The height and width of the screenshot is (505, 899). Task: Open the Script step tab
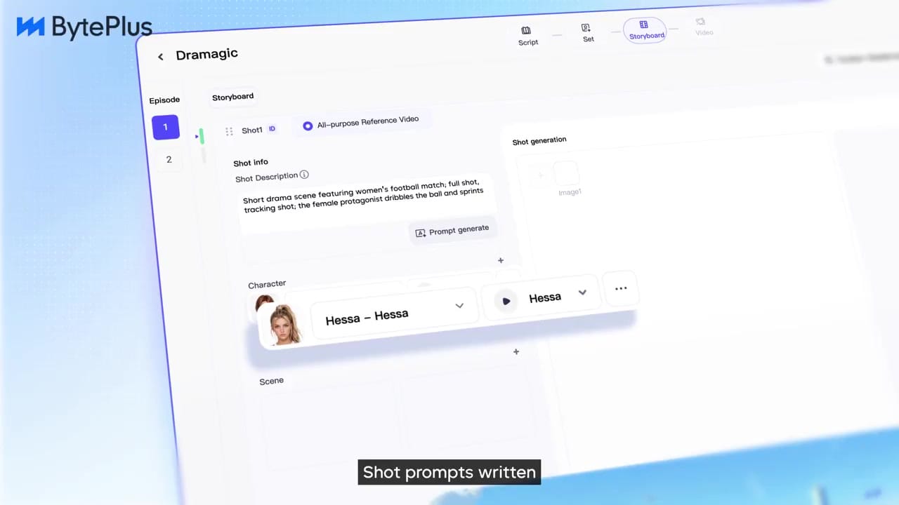[527, 36]
